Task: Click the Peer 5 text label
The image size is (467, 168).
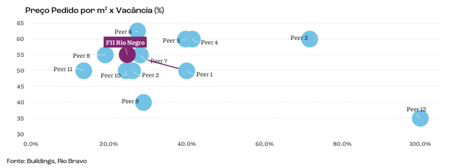Action: 171,40
